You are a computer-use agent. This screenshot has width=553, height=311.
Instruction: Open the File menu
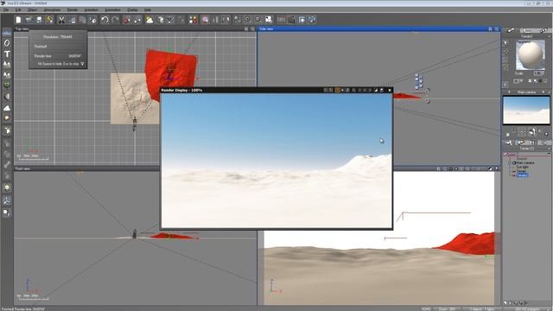6,10
